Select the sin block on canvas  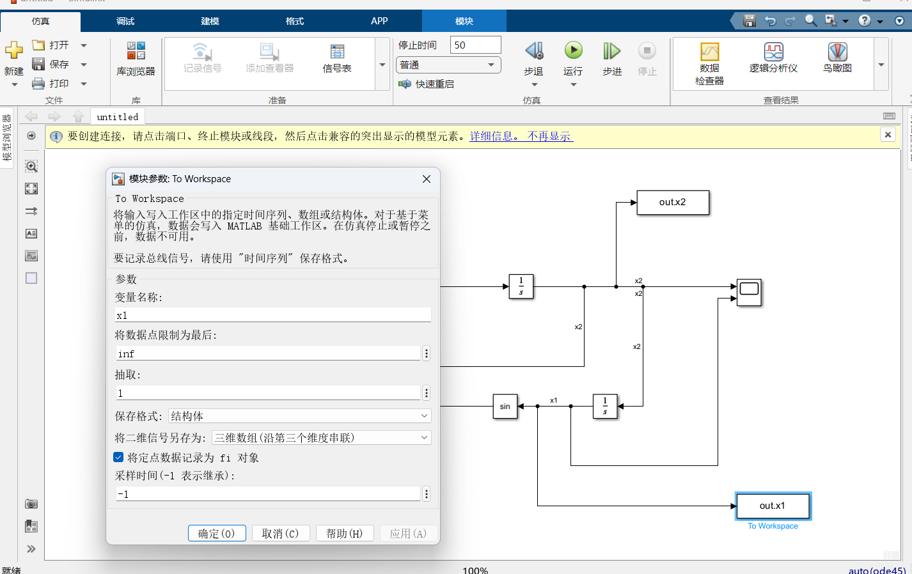tap(505, 407)
